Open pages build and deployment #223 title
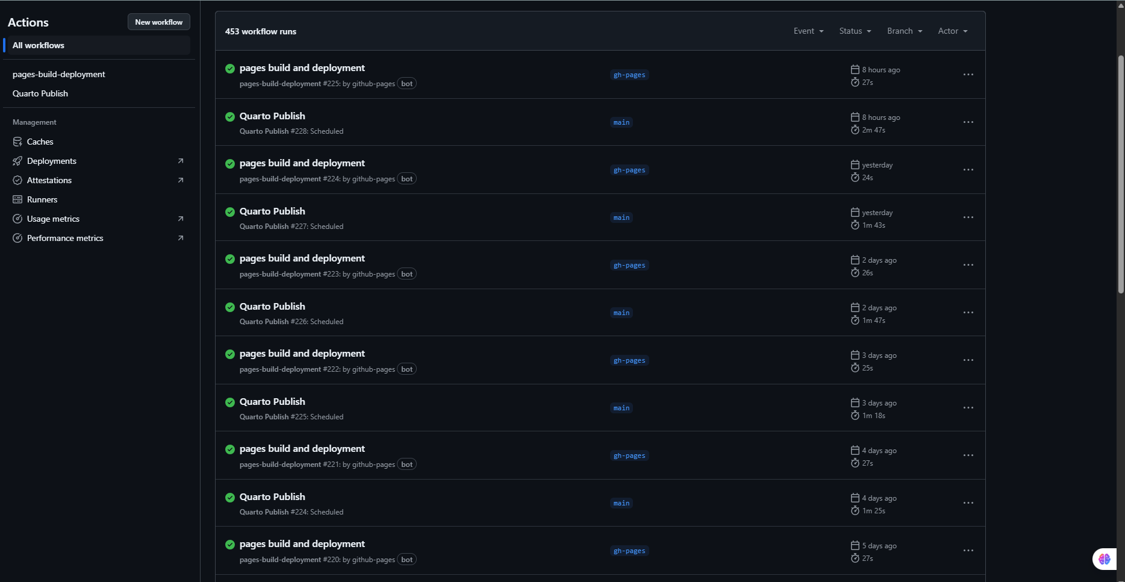 click(x=302, y=258)
